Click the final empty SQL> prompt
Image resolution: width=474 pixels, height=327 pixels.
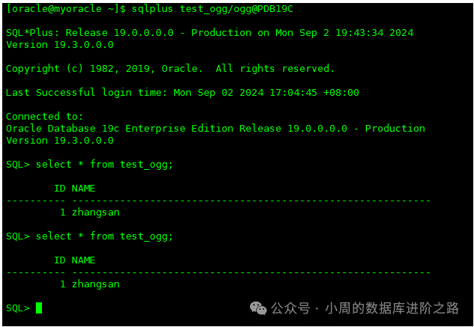[18, 308]
